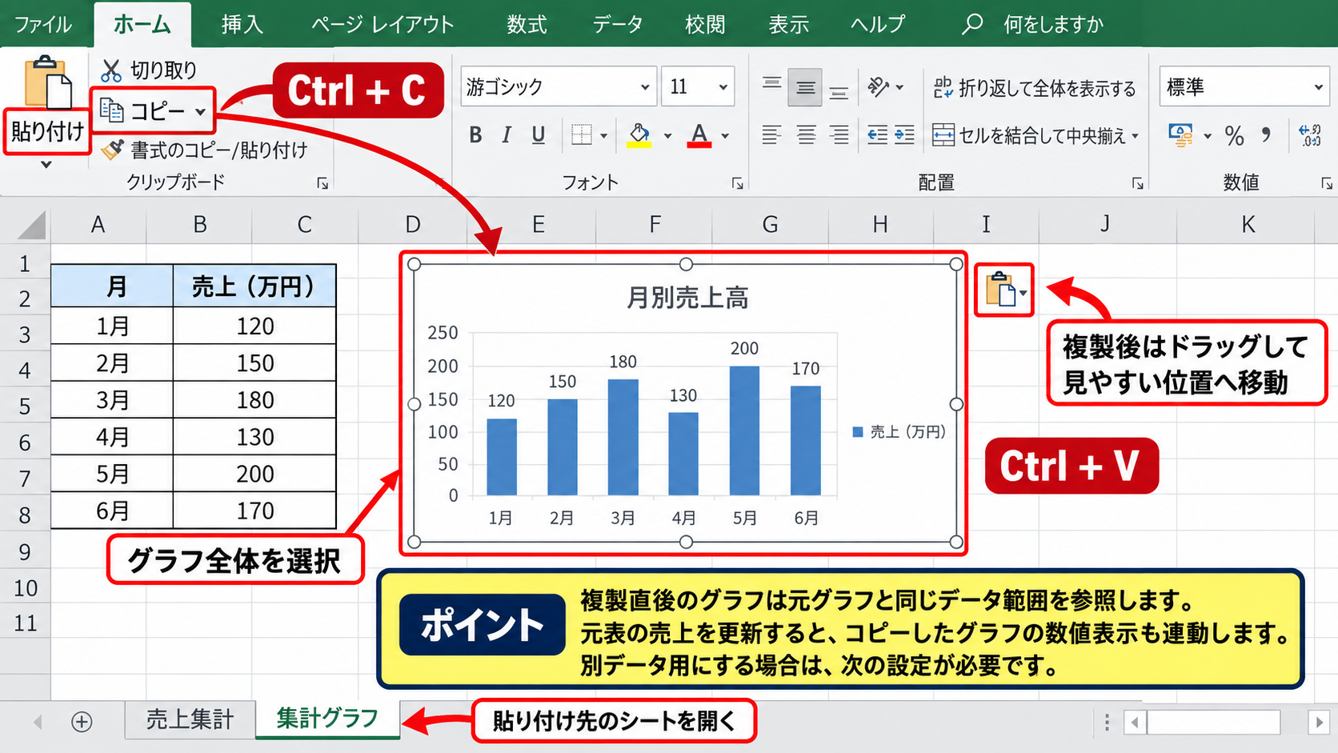Click the select-all corner triangle
Screen dimensions: 1338x753
[32, 225]
